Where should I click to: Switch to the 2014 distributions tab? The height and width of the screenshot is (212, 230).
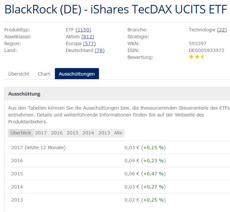[x=88, y=133]
